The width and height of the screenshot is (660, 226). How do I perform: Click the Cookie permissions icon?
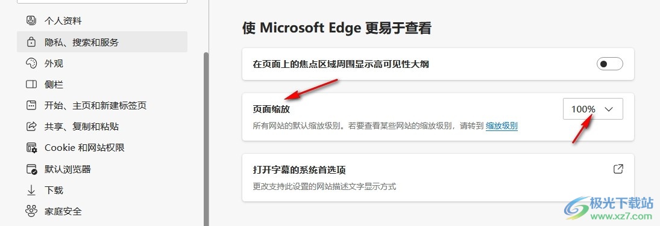tap(31, 148)
